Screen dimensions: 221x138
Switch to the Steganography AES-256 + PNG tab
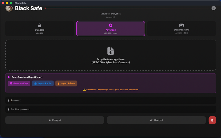click(181, 29)
